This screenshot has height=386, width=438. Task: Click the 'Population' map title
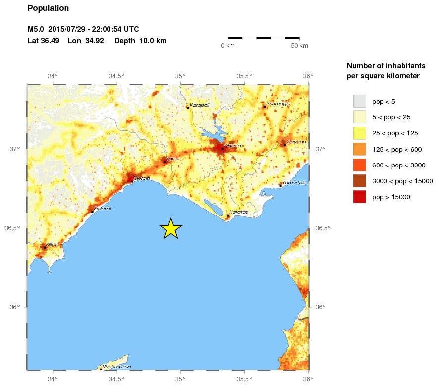(x=49, y=8)
